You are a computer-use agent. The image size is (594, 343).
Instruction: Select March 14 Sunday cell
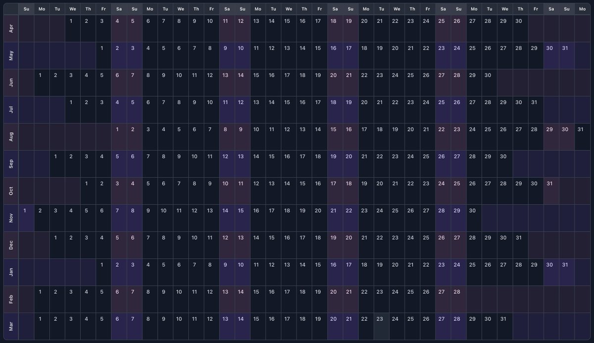click(243, 326)
